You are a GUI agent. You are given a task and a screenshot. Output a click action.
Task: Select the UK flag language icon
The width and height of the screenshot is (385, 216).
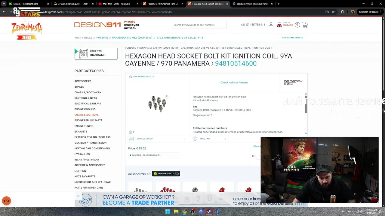tap(279, 26)
